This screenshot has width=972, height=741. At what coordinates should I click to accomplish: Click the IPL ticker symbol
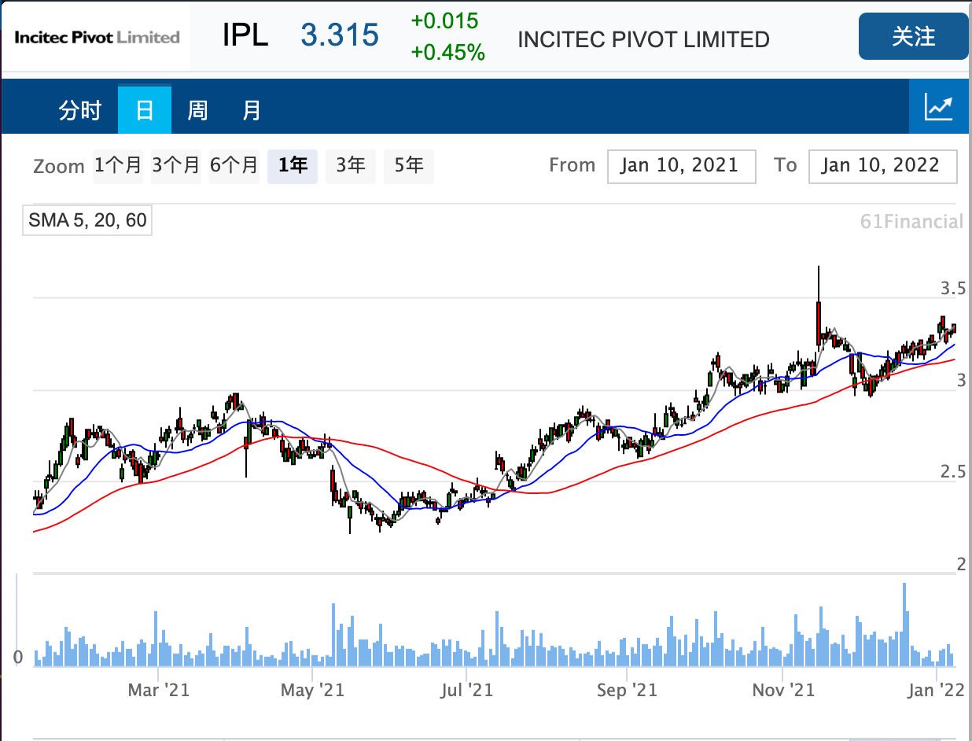coord(245,35)
